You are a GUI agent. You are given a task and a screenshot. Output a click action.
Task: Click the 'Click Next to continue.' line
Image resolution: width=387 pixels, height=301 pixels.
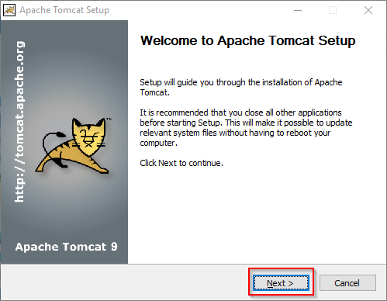click(181, 163)
